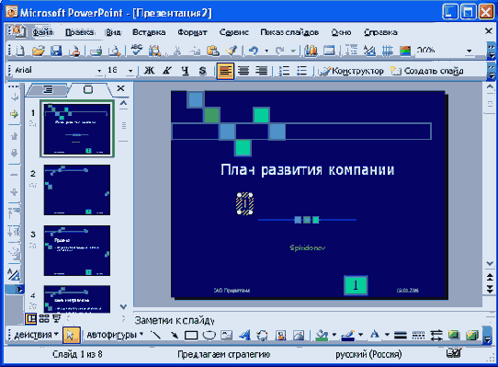Screen dimensions: 498x367
Task: Run the ABC spelling check
Action: 137,51
